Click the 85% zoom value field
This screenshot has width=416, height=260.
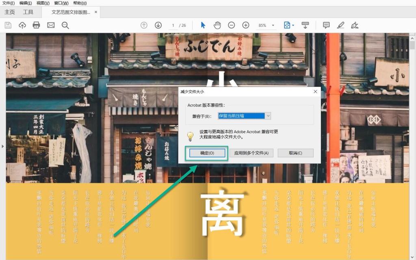tap(262, 26)
